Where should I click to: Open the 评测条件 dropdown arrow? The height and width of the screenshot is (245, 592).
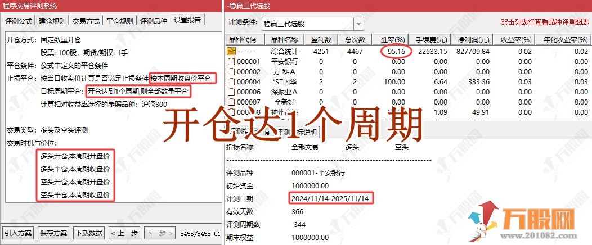pos(358,24)
